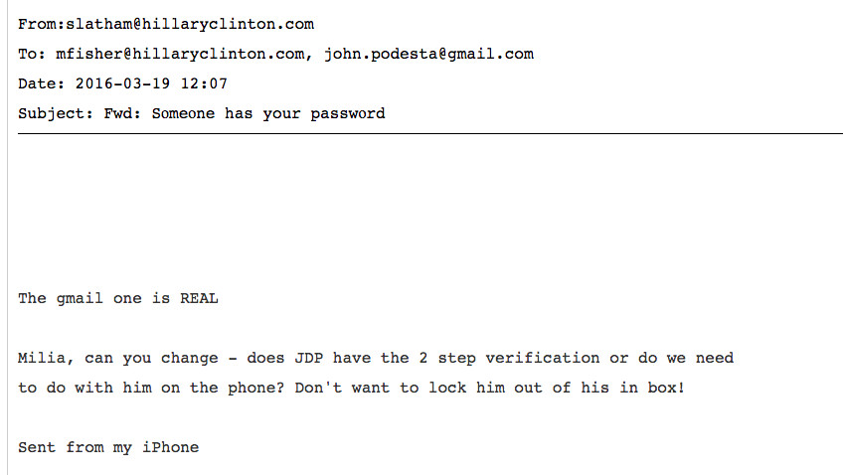The image size is (843, 475).
Task: Click the name 'Milia' in the message
Action: click(x=42, y=358)
